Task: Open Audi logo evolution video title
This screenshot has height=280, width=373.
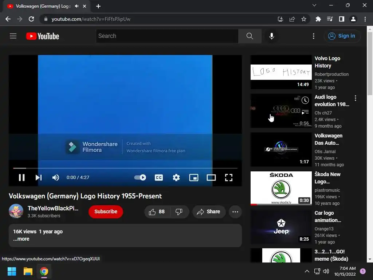Action: point(332,101)
